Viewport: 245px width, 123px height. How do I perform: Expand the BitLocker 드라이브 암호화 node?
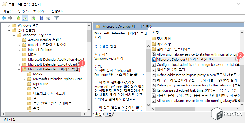[19, 45]
